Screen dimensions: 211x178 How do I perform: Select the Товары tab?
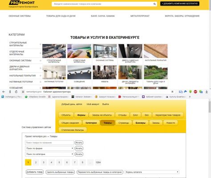(x=108, y=123)
